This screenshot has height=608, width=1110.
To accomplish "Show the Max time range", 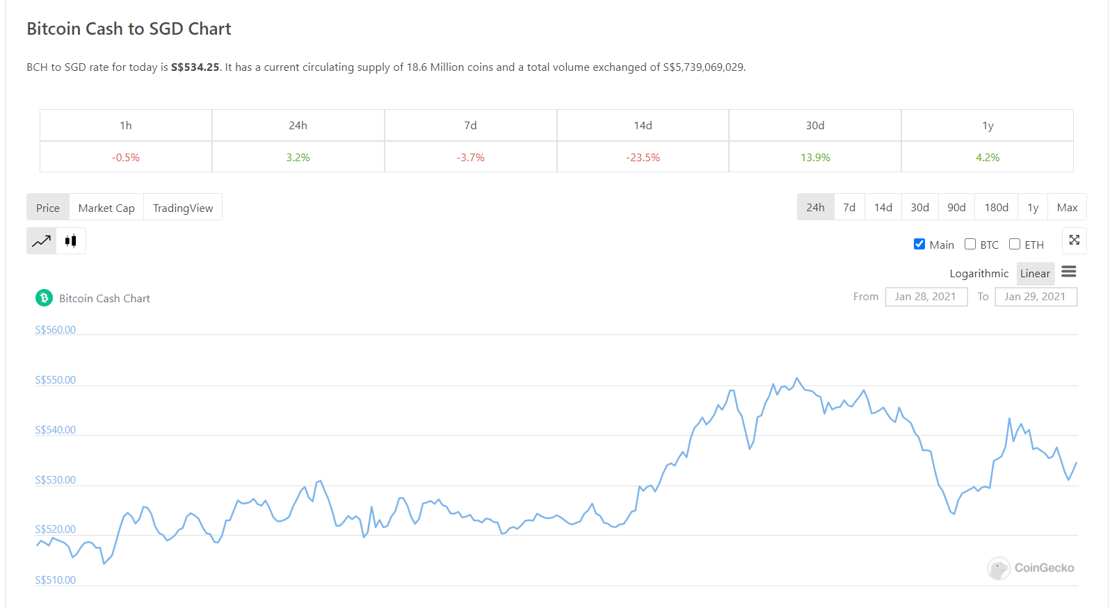I will [1067, 207].
